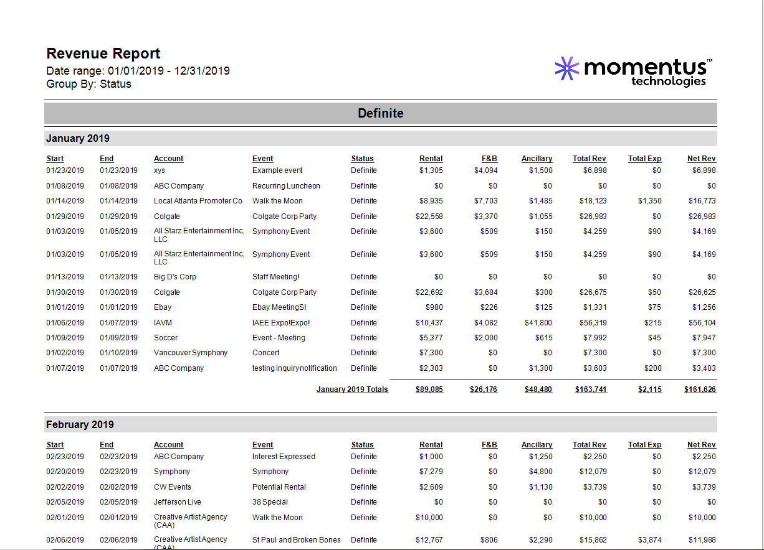Screen dimensions: 764x550
Task: Click the "Ebay" account name
Action: 163,307
